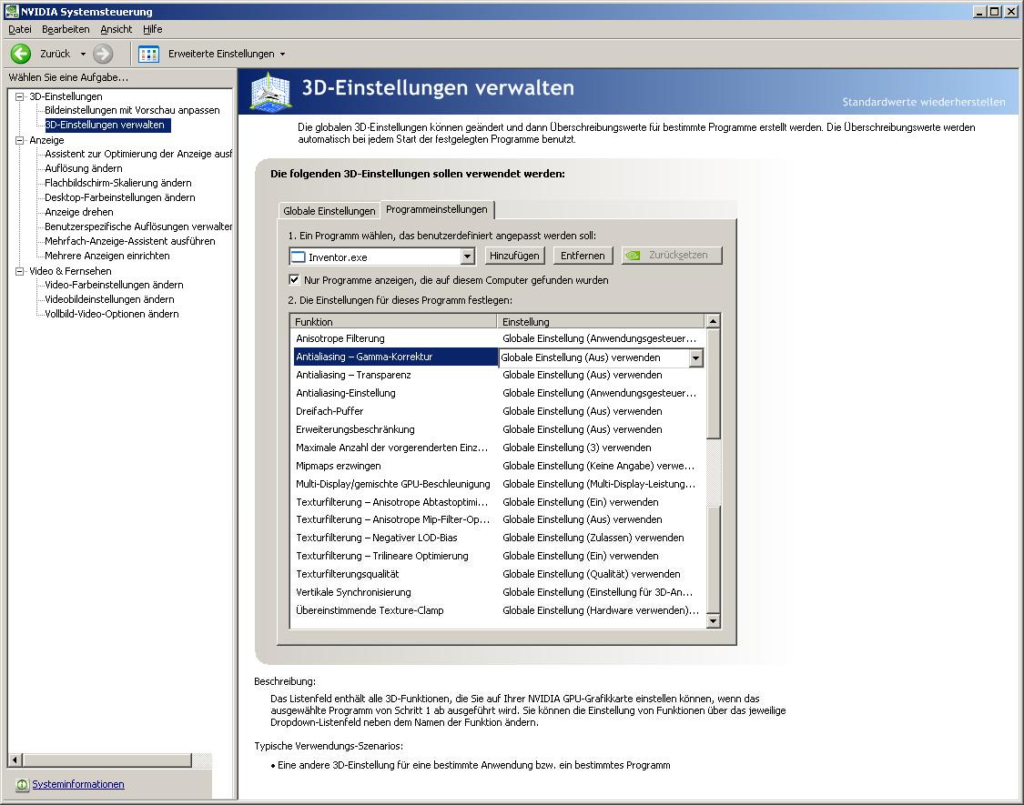The height and width of the screenshot is (805, 1024).
Task: Click Standardwerte wiederherstellen link
Action: pos(924,102)
